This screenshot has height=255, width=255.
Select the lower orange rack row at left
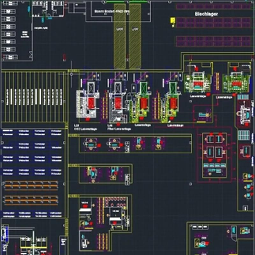pos(31,199)
